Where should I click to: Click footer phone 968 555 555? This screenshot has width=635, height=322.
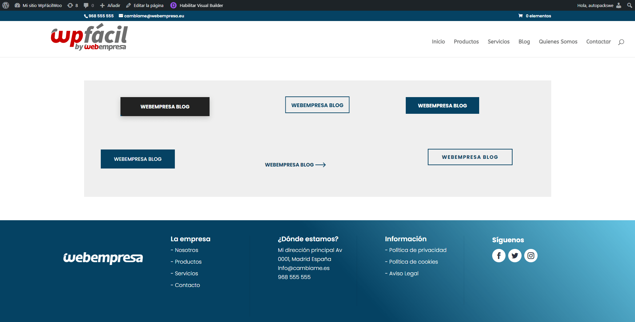pos(294,277)
